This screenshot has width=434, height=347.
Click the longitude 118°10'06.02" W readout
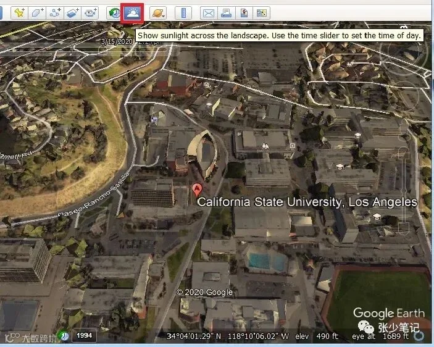pos(258,337)
